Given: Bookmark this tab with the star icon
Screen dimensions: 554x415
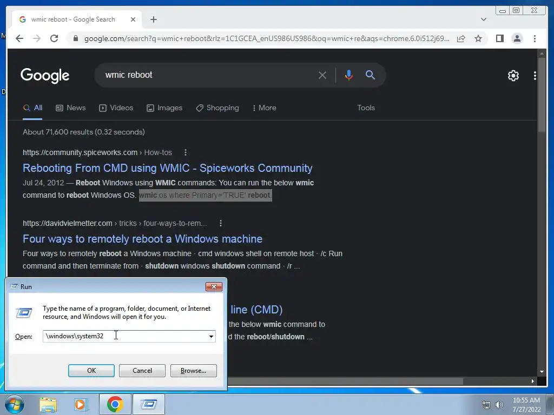Looking at the screenshot, I should [478, 38].
